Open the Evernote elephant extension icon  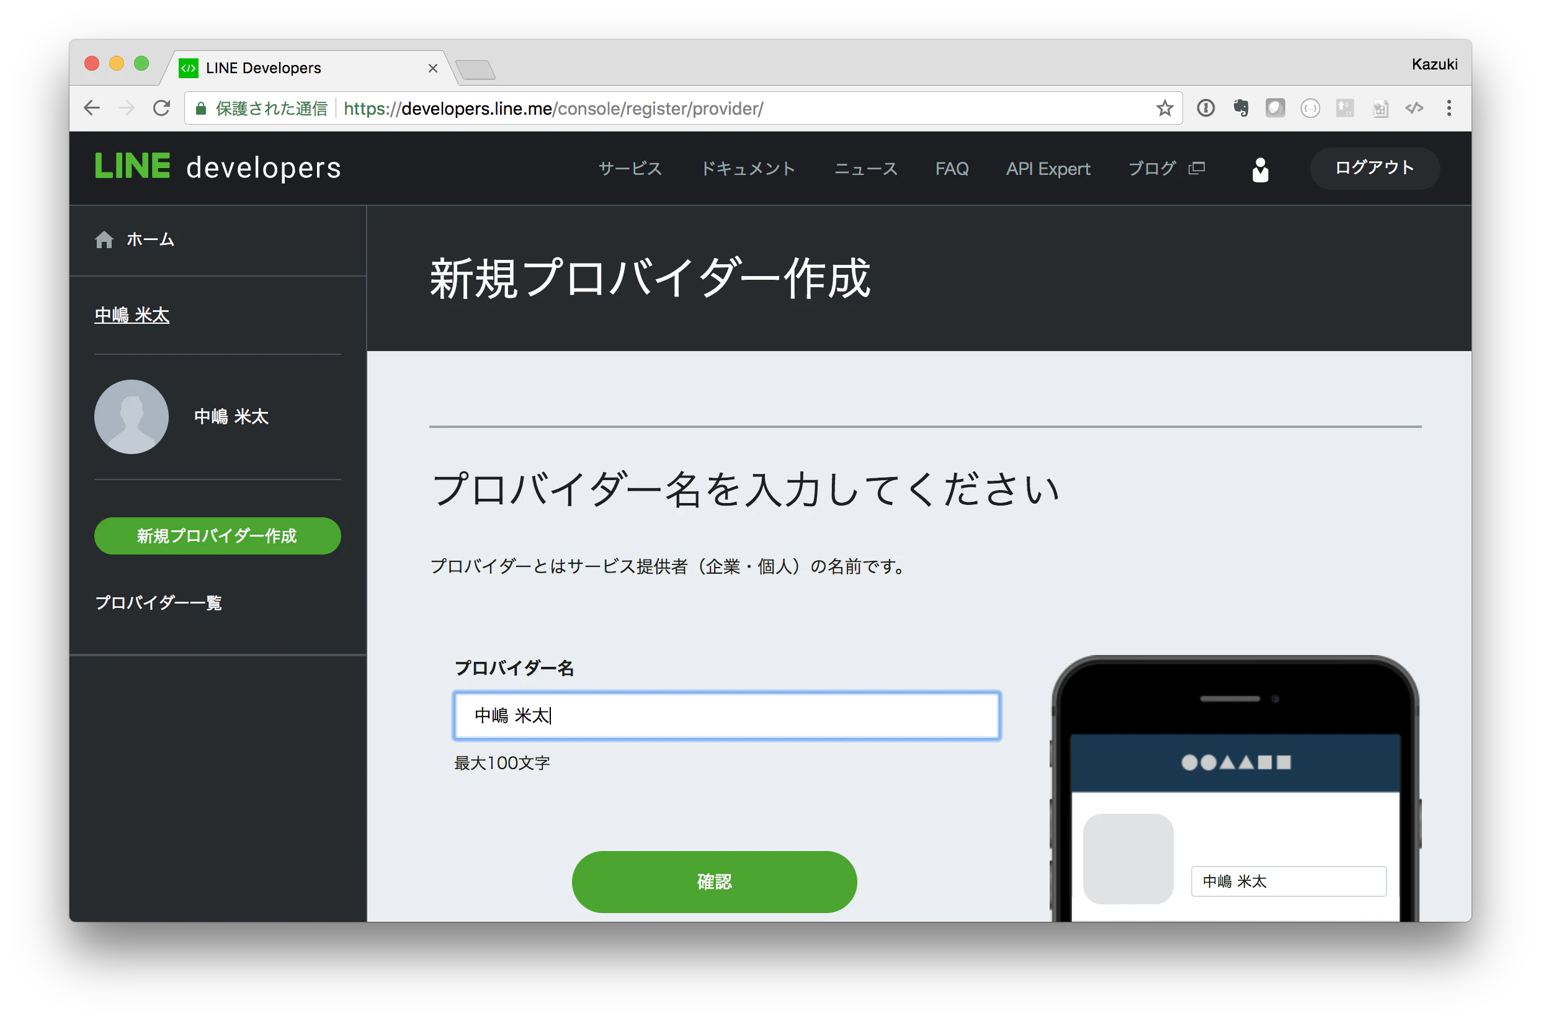tap(1240, 108)
